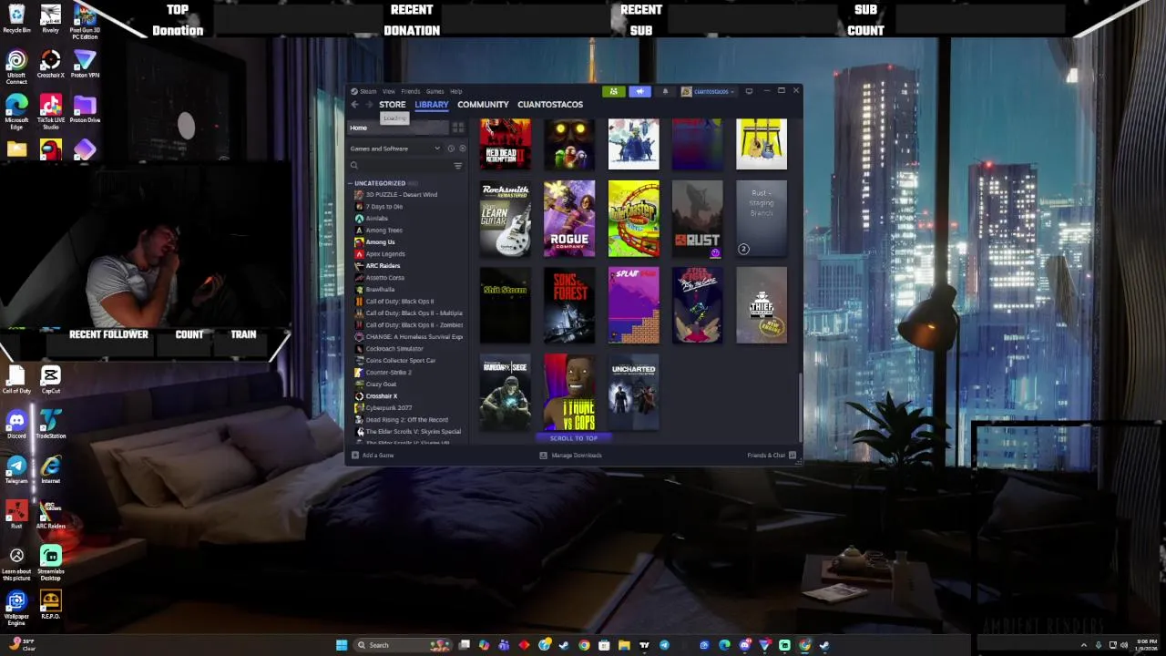Go to the COMMUNITY tab

483,105
